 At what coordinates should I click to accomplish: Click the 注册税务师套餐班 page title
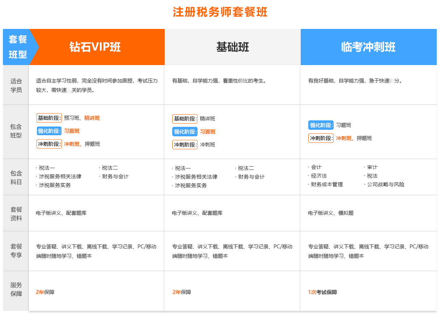pyautogui.click(x=220, y=12)
